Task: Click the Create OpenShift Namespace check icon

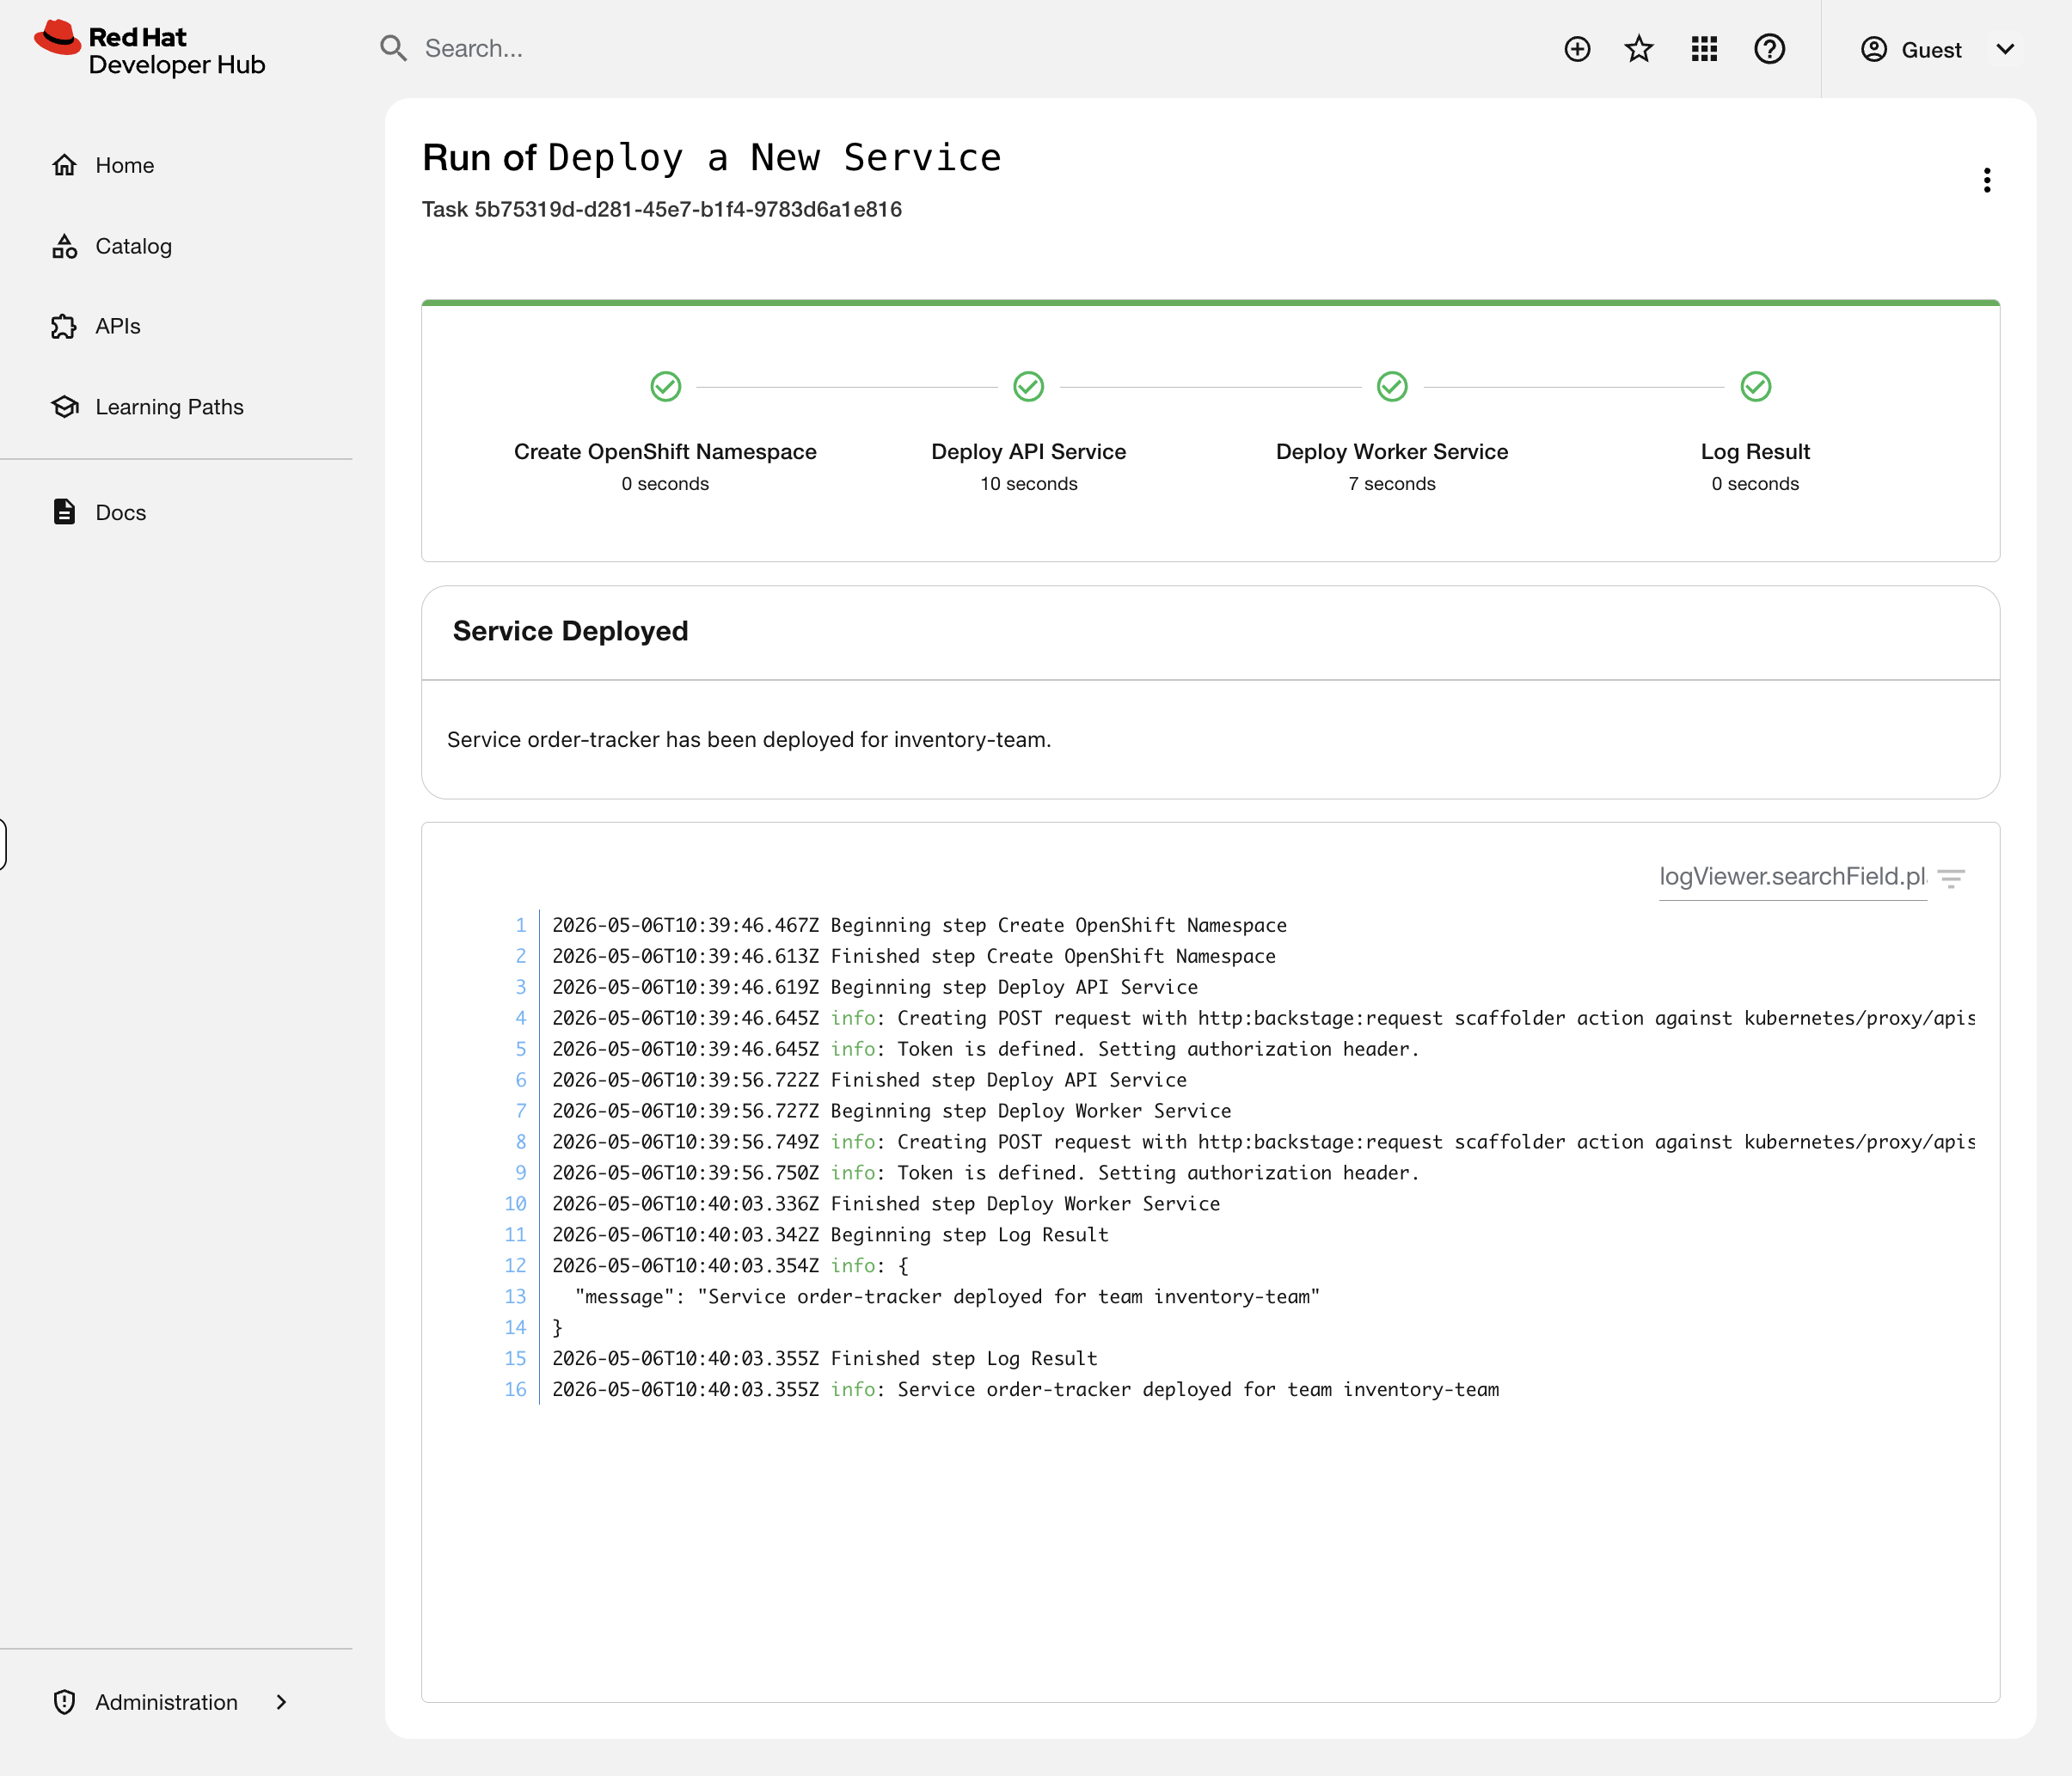Action: (665, 386)
